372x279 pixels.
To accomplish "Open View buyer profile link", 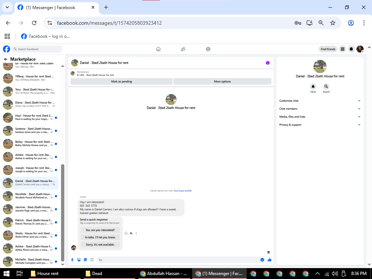I will [x=182, y=191].
